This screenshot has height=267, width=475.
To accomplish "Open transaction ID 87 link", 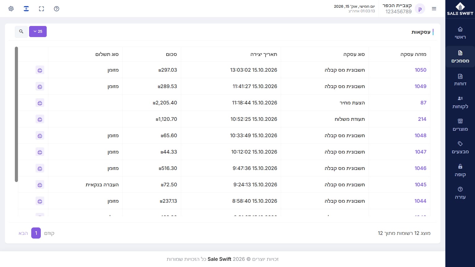I will pyautogui.click(x=423, y=103).
